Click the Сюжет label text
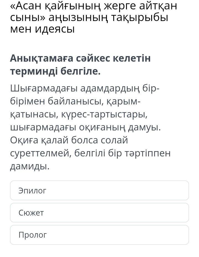This screenshot has height=257, width=199. point(31,213)
